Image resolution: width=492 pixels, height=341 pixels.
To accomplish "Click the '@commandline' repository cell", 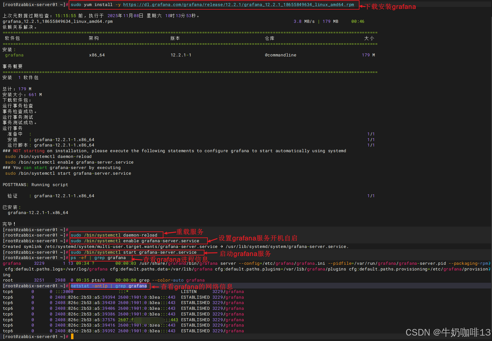I will (281, 55).
